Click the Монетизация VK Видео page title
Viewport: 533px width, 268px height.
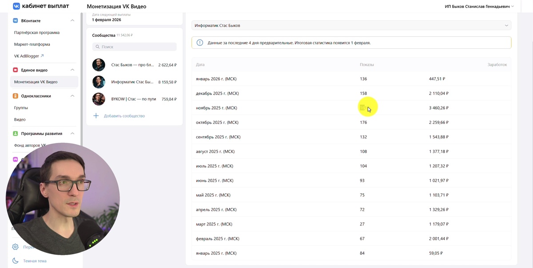click(116, 7)
